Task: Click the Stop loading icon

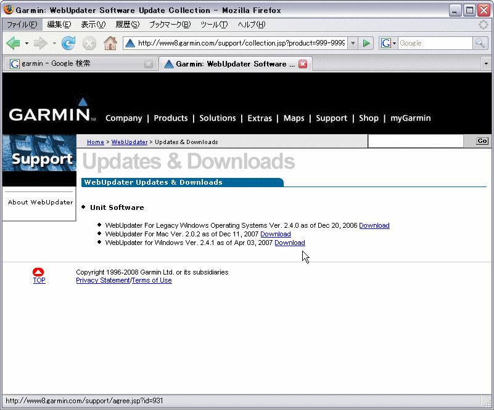Action: (x=89, y=43)
